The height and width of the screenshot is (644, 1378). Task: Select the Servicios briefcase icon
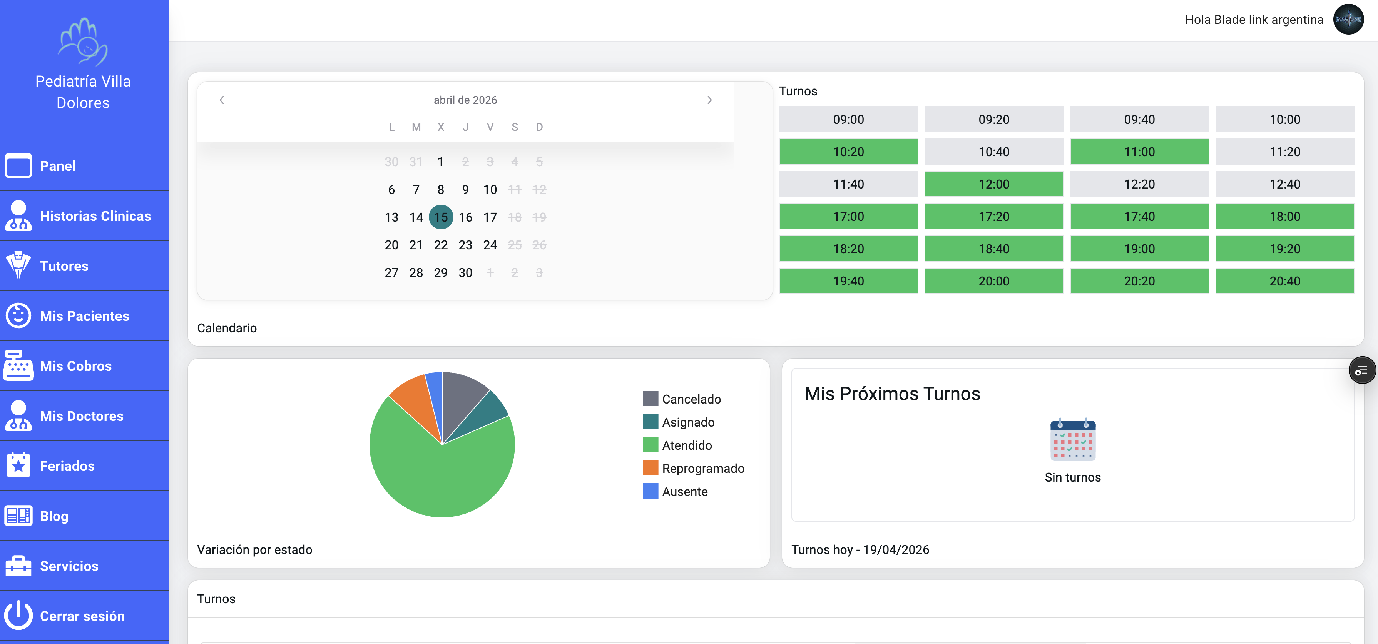pos(18,566)
